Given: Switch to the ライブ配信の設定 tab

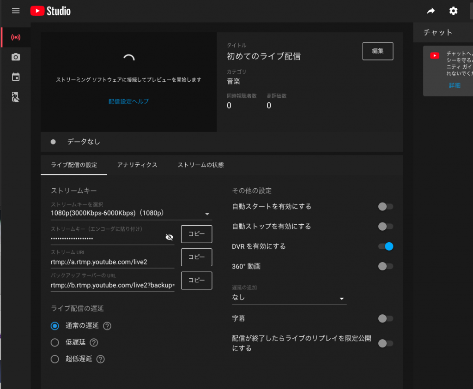Looking at the screenshot, I should 74,165.
